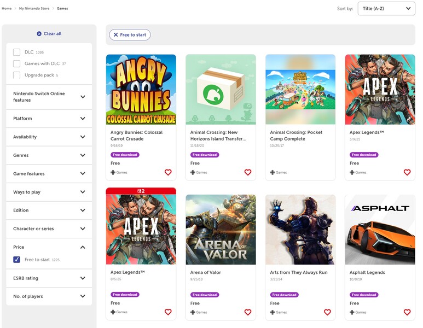Check the DLC filter checkbox
The height and width of the screenshot is (328, 423).
point(17,52)
